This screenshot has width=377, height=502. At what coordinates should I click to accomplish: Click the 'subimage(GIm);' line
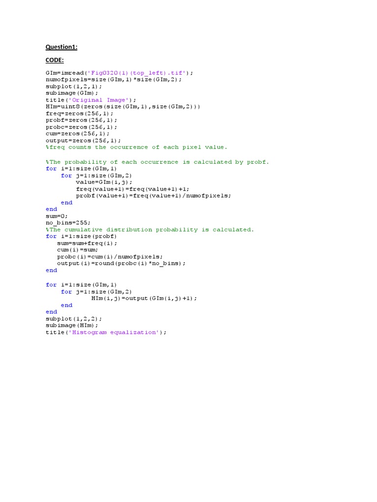(72, 93)
